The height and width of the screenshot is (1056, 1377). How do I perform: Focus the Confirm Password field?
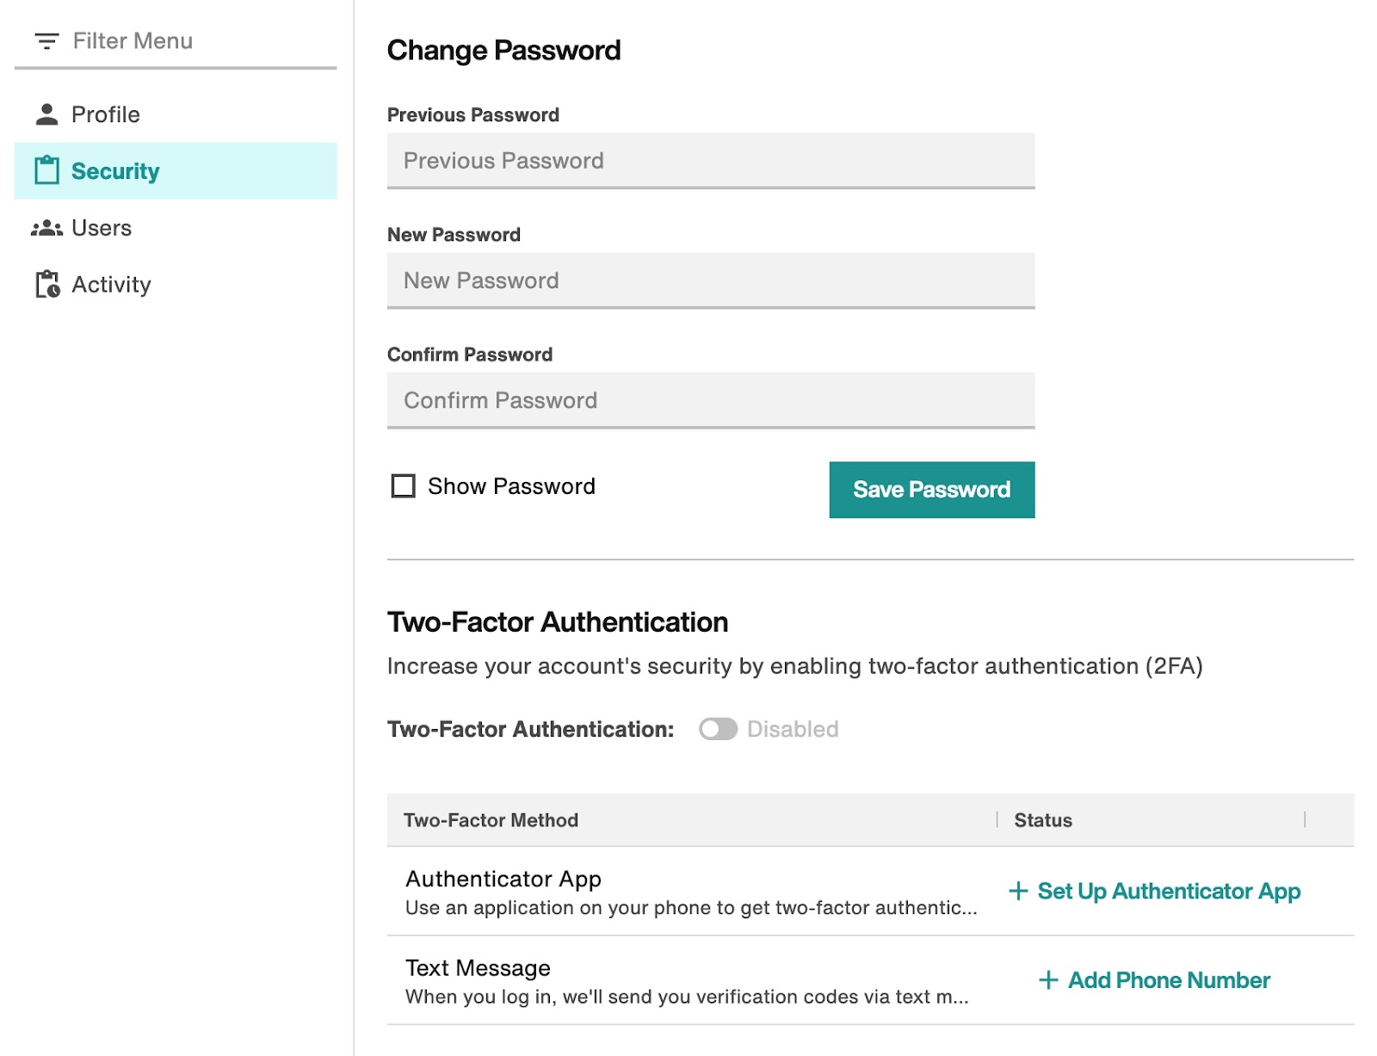tap(711, 400)
